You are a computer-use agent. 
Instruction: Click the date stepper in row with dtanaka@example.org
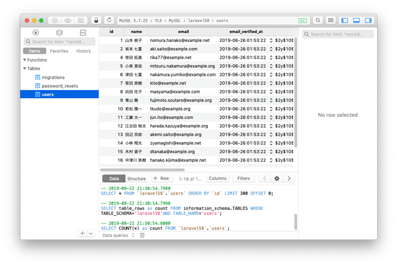click(x=271, y=152)
